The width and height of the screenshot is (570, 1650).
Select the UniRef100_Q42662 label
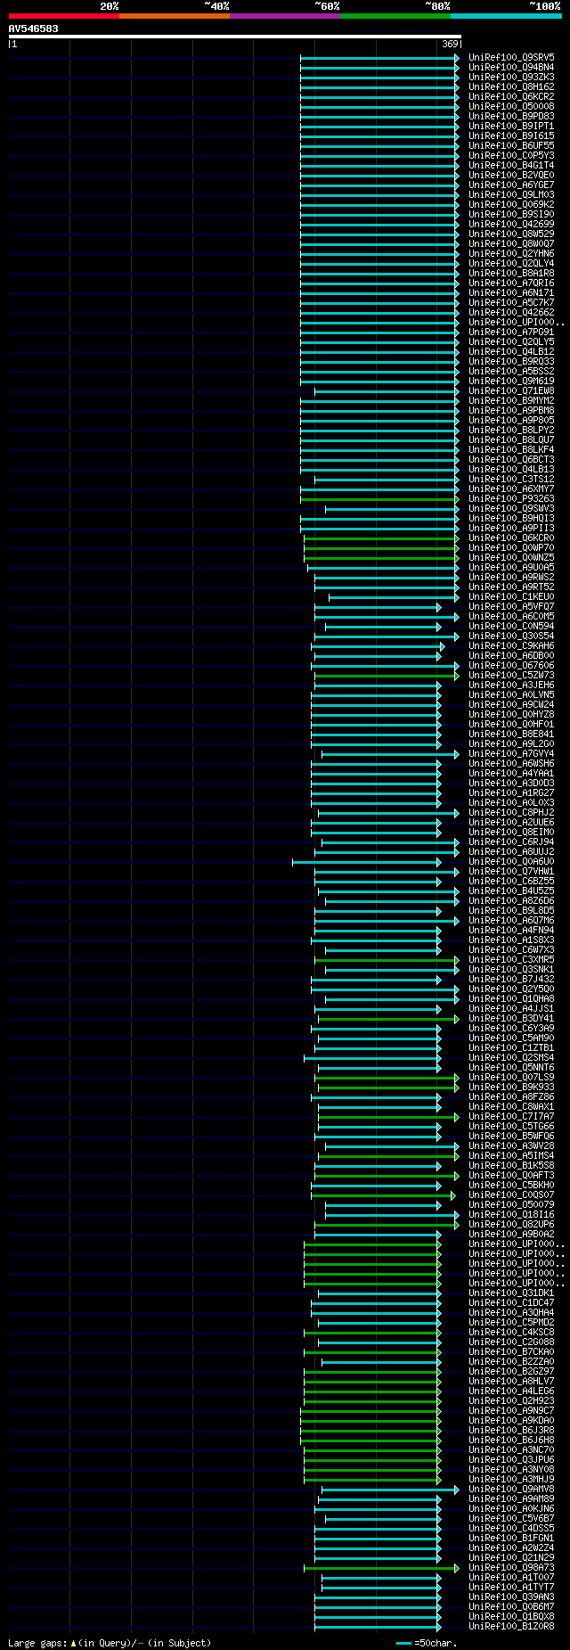pos(511,312)
